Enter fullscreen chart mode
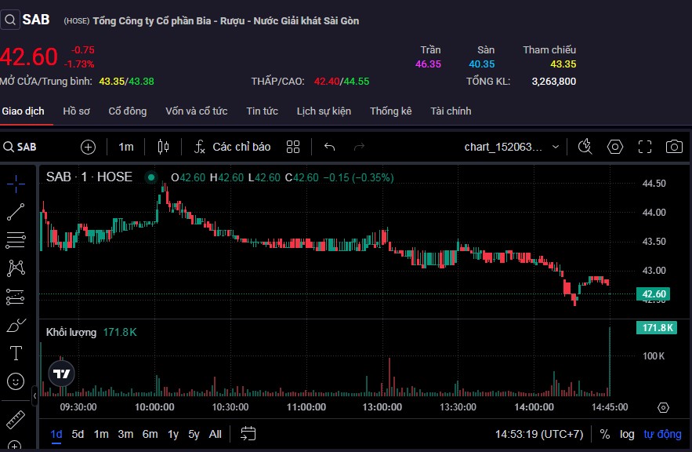The image size is (692, 452). coord(644,147)
